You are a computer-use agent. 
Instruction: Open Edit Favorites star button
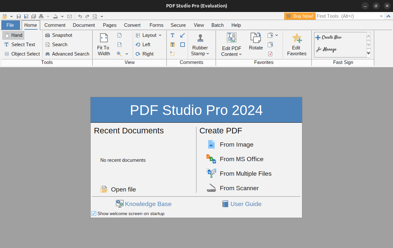click(x=297, y=45)
